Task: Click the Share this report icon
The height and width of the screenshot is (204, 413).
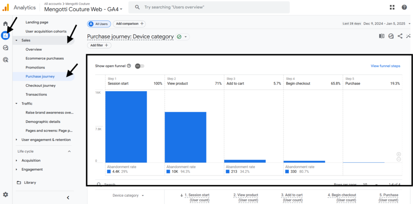Action: click(400, 36)
